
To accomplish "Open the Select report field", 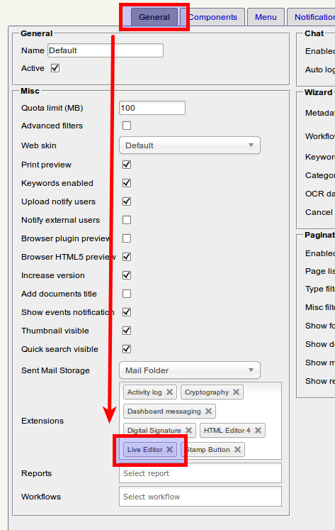I will coord(200,473).
